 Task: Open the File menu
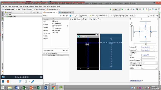coord(3,6)
